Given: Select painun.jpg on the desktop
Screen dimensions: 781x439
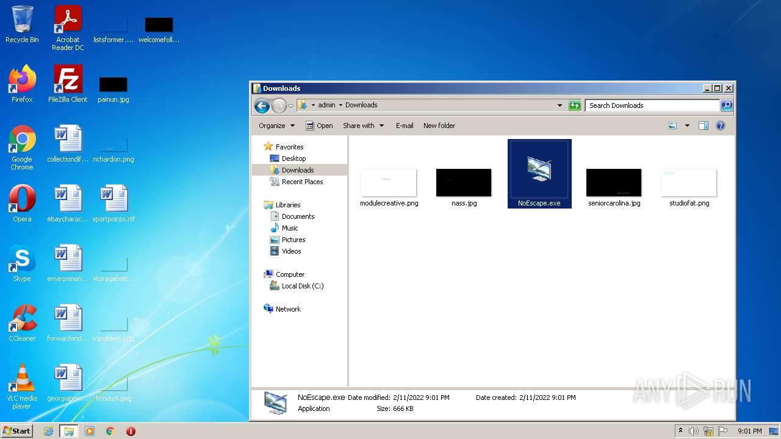Looking at the screenshot, I should tap(113, 89).
